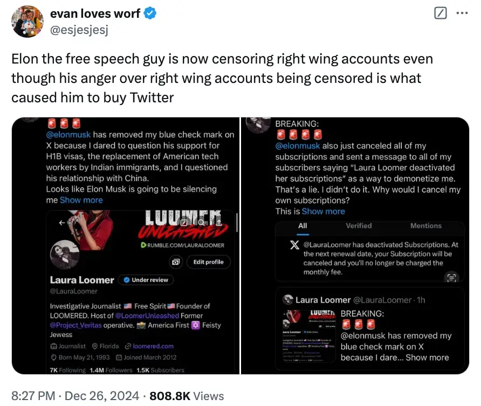Click the Grok slash icon beside the more menu
Screen dimensions: 481x406
point(441,13)
